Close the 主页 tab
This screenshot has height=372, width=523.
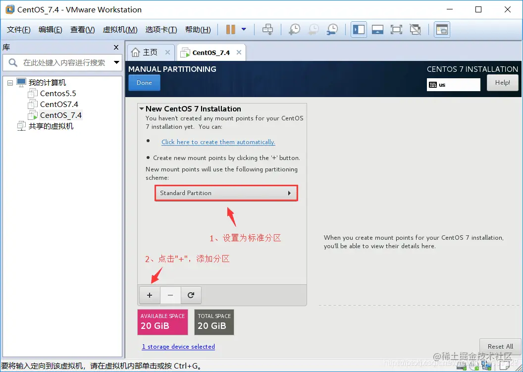(x=167, y=53)
